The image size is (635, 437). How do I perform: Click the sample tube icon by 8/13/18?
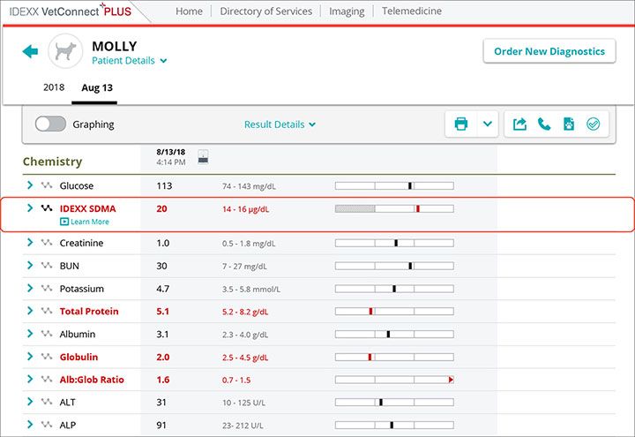tap(203, 156)
